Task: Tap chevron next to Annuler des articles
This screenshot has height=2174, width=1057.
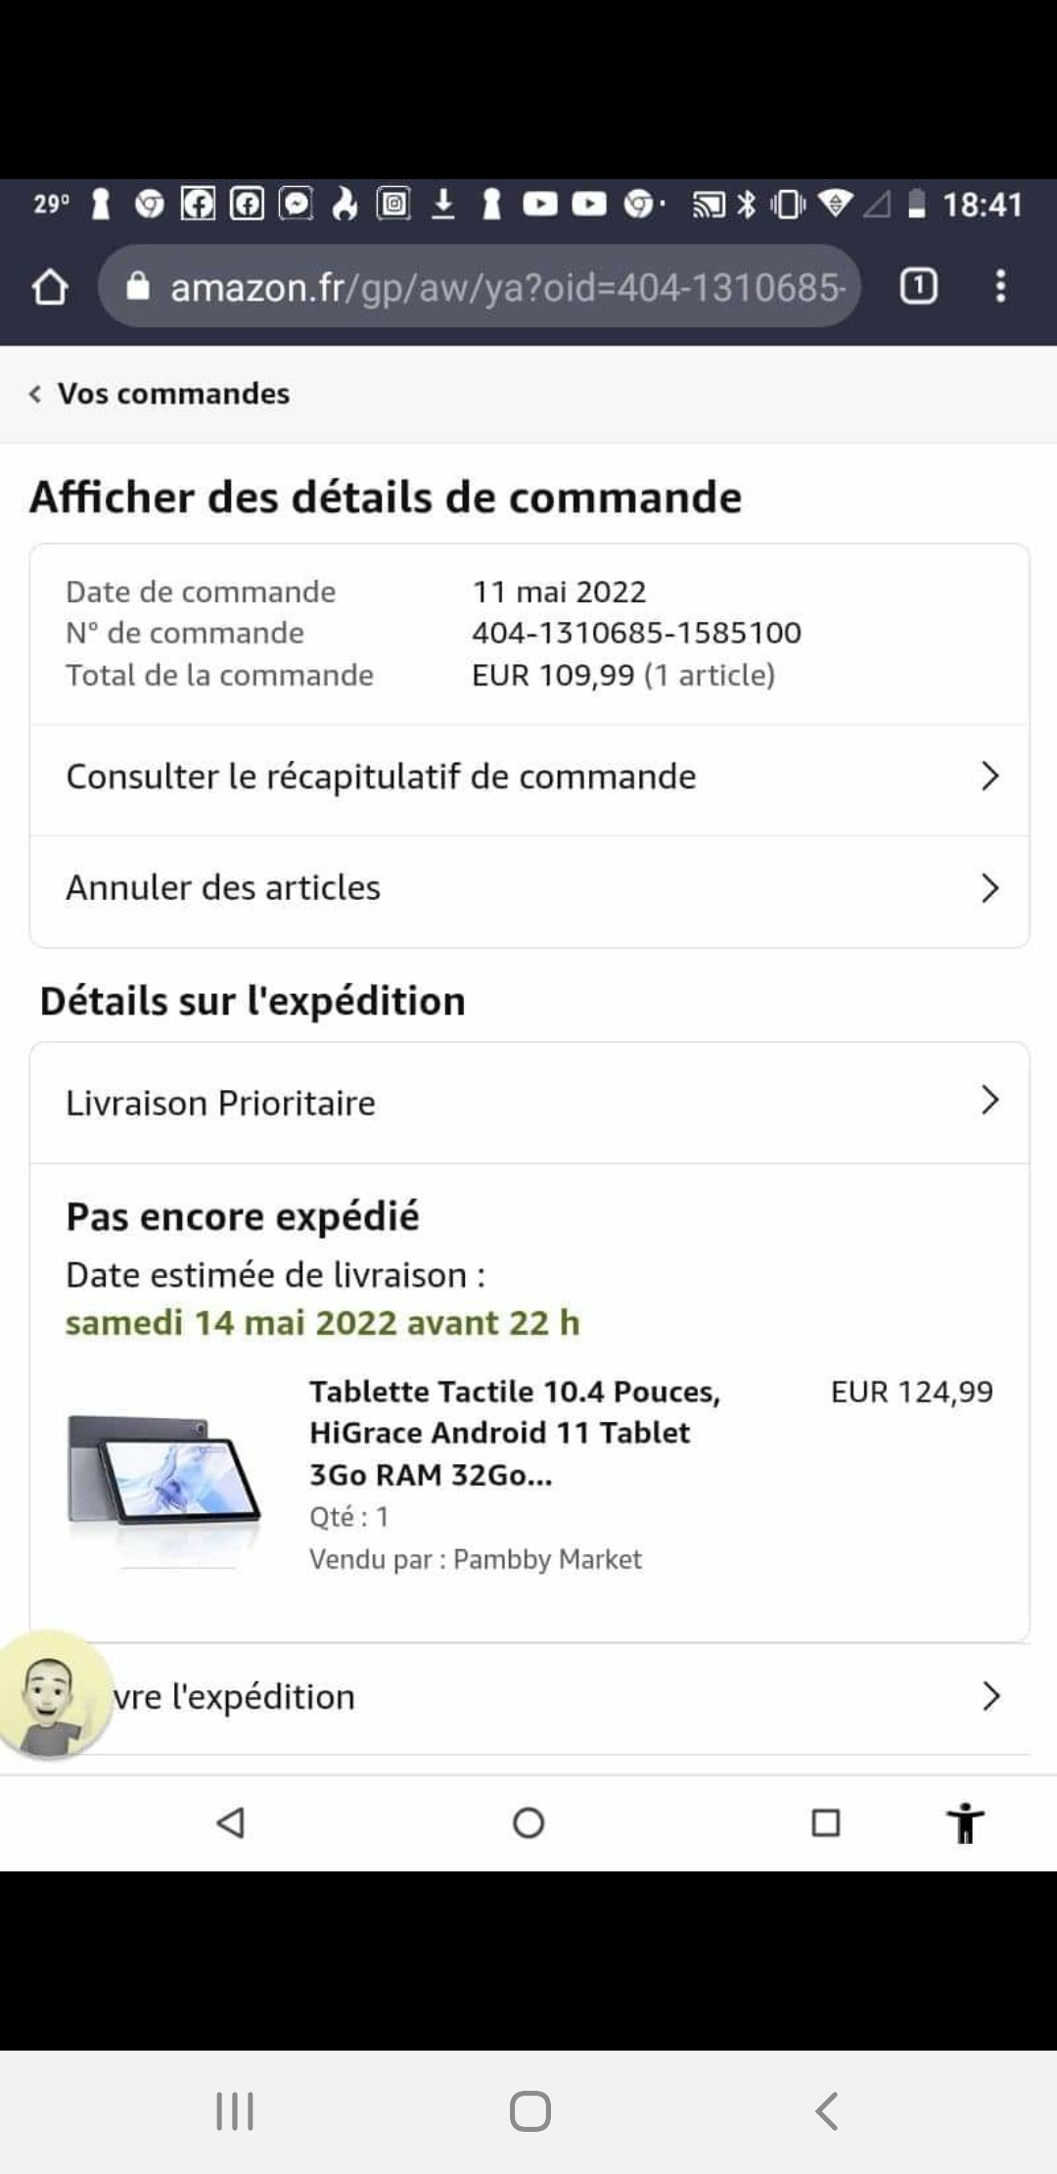Action: click(990, 888)
